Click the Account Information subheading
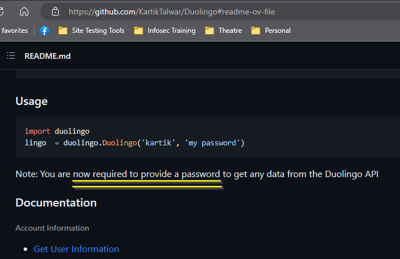 (x=53, y=228)
